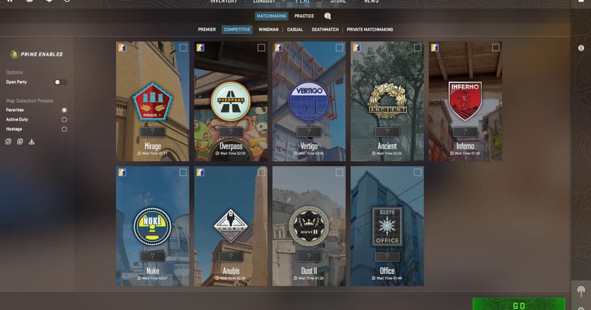Click the unknown rank box on Office
The image size is (591, 310).
[x=387, y=257]
